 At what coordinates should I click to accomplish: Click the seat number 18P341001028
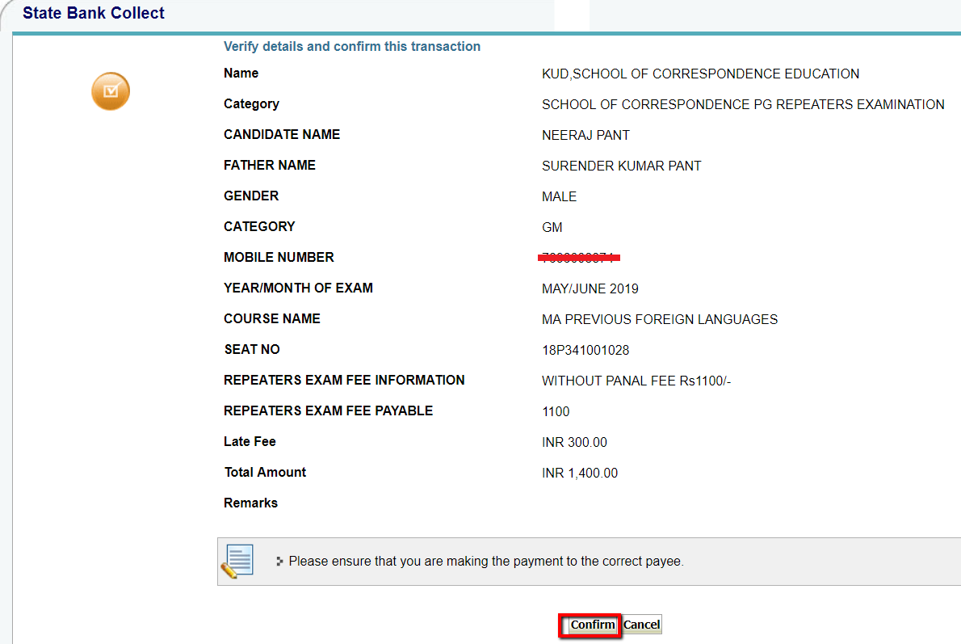pos(585,351)
